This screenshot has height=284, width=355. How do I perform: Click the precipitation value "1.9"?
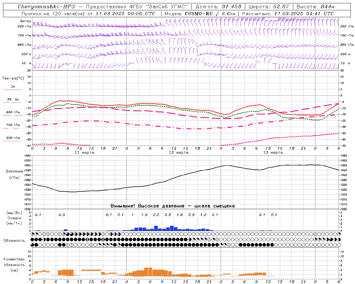click(144, 215)
